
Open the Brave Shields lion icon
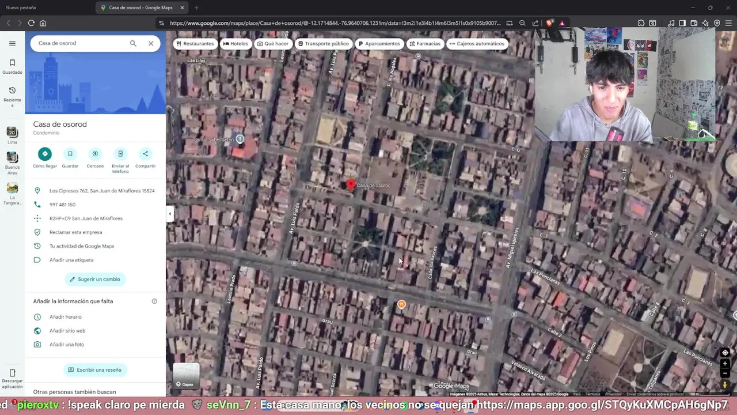click(x=549, y=23)
